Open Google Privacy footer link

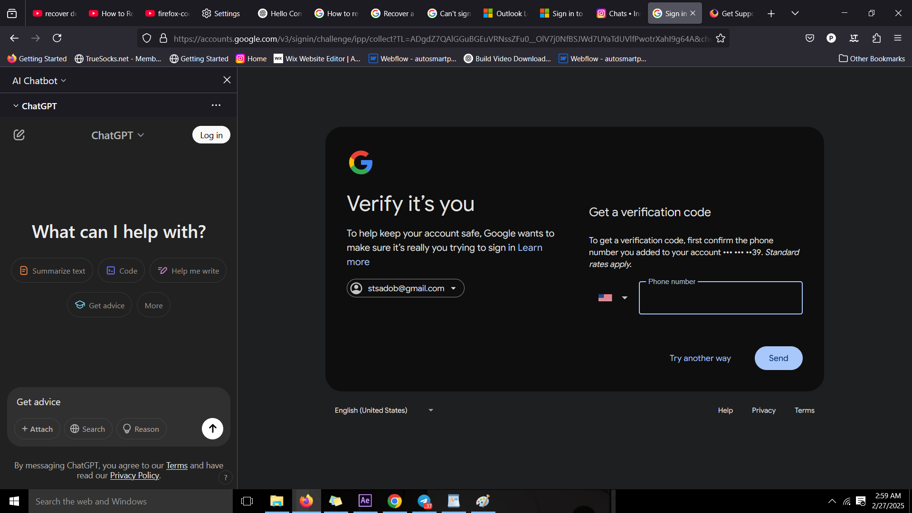pyautogui.click(x=764, y=410)
